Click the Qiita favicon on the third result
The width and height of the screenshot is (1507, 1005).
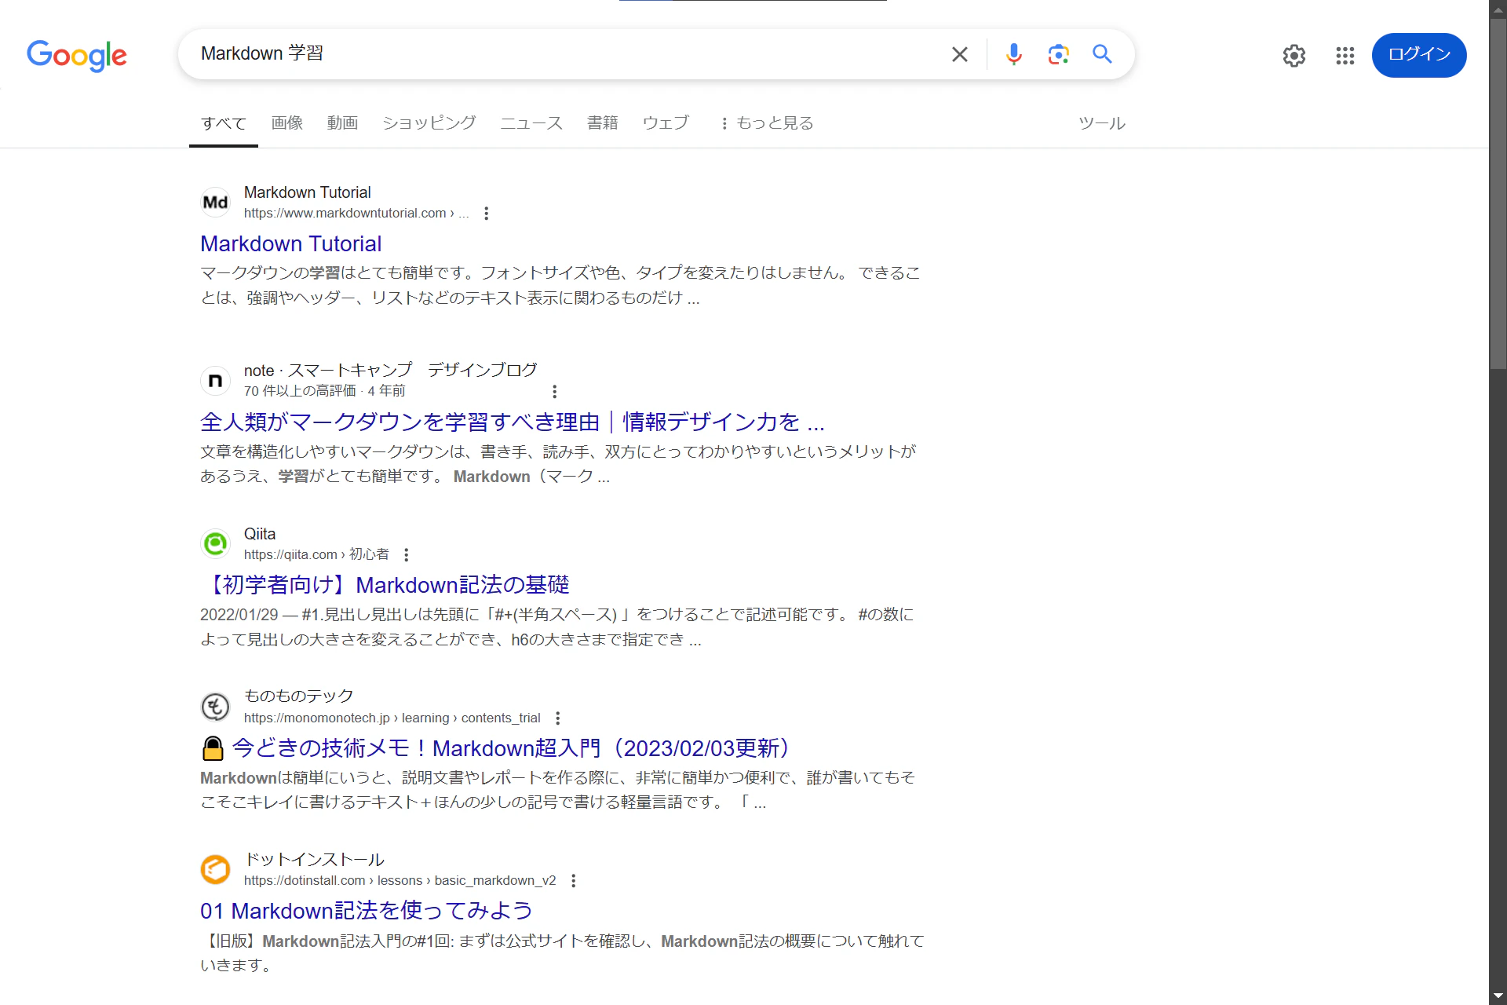(215, 543)
